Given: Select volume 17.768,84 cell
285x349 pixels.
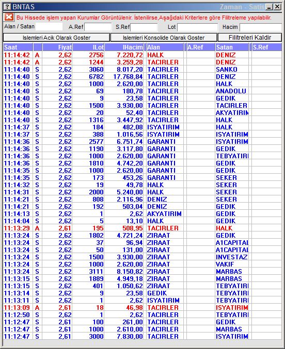Looking at the screenshot, I should (x=124, y=77).
